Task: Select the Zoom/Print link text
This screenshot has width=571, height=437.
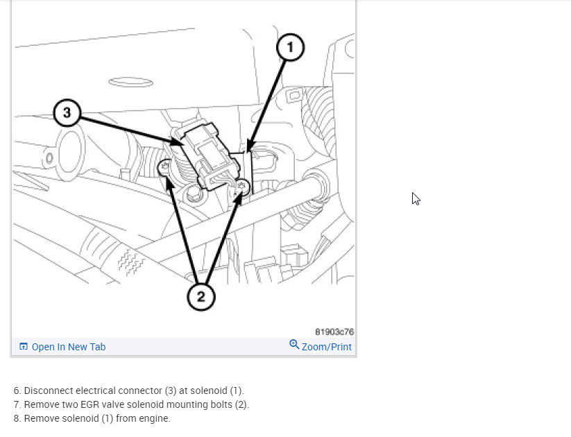Action: pyautogui.click(x=327, y=347)
